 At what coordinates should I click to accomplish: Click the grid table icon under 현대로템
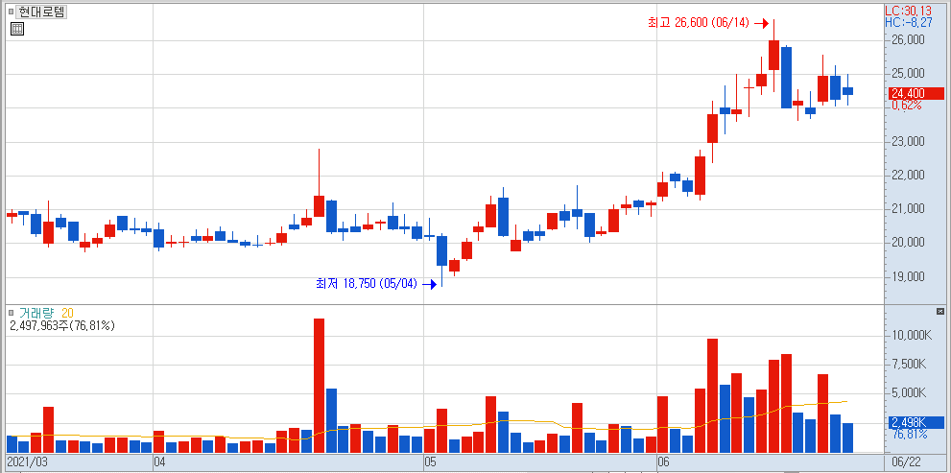click(x=17, y=28)
